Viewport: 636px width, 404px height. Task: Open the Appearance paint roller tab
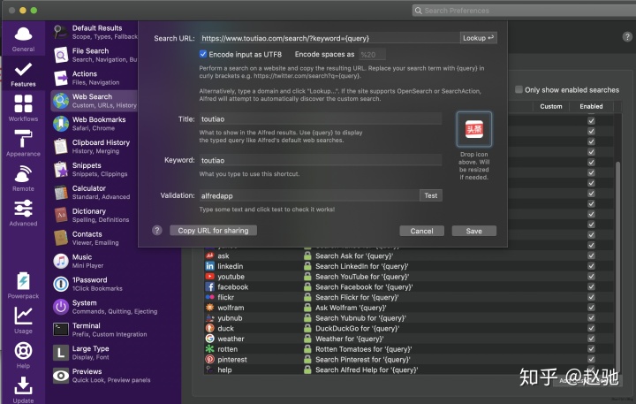23,143
